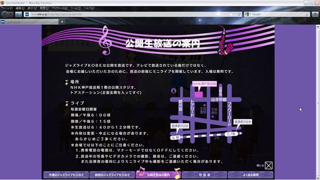Open the ファイル menu

click(x=6, y=8)
